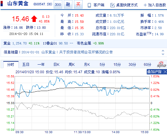Image resolution: width=167 pixels, height=134 pixels.
Task: Open the 有色金属 sector link
Action: tap(84, 43)
